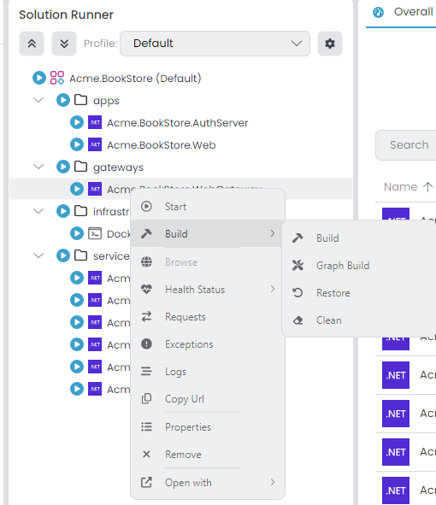Choose Graph Build in the submenu

coord(360,266)
